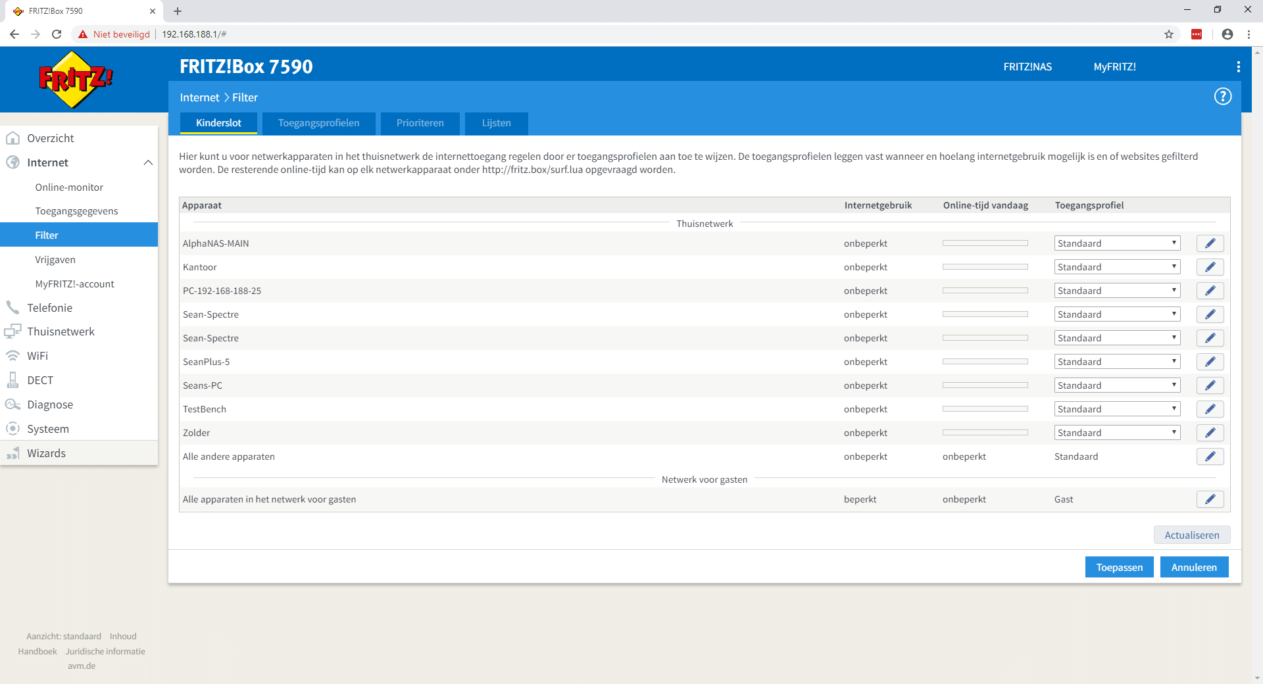The width and height of the screenshot is (1263, 684).
Task: Open Online-monitor in the sidebar
Action: (x=69, y=187)
